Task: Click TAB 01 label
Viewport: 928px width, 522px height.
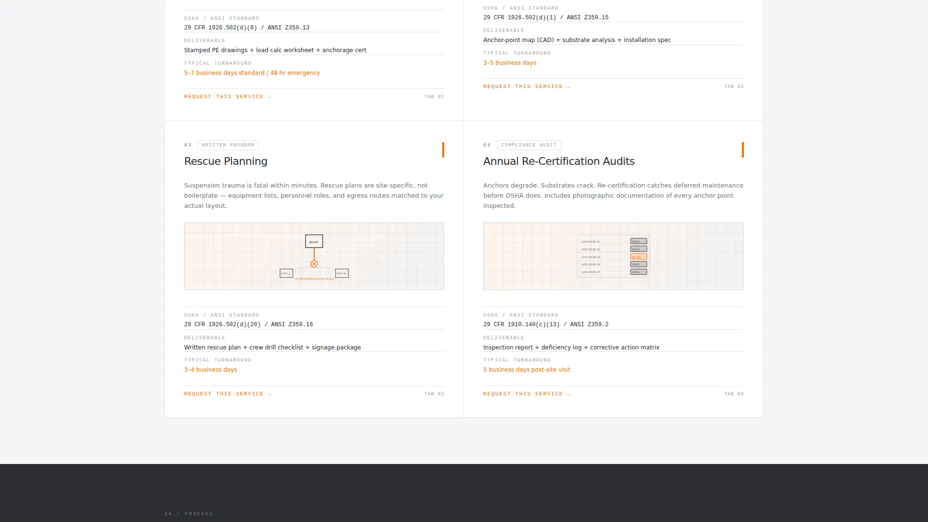Action: [x=434, y=97]
